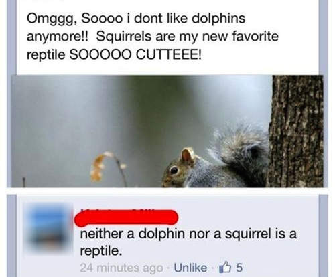Open the like count showing 5
This screenshot has width=335, height=277.
pyautogui.click(x=239, y=268)
